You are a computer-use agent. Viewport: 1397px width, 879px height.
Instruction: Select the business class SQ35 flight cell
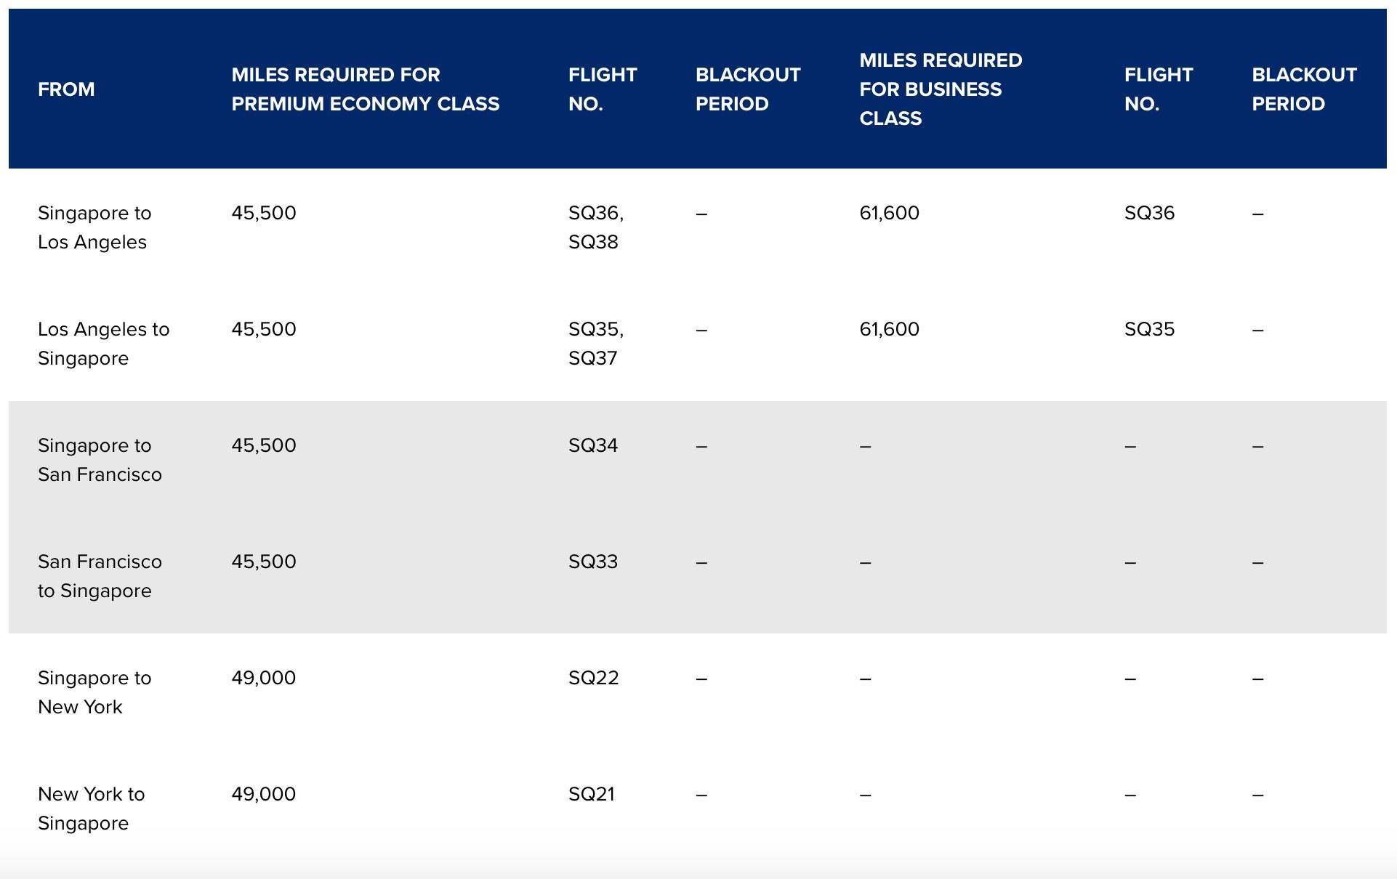1149,329
